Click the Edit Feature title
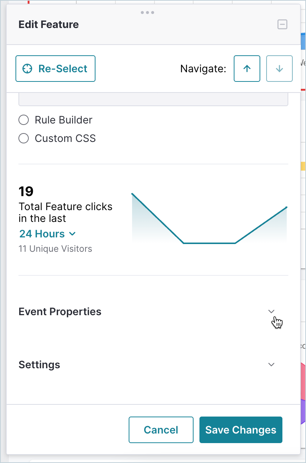Viewport: 306px width, 463px height. (49, 25)
